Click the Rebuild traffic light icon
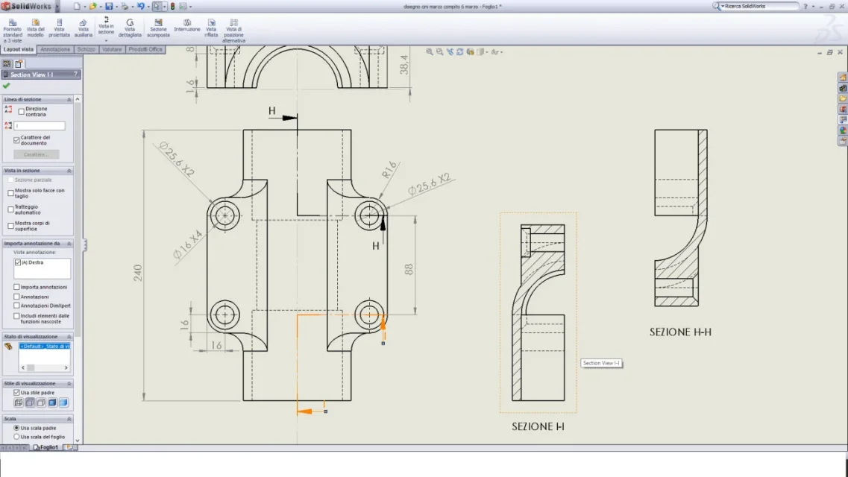 point(172,7)
